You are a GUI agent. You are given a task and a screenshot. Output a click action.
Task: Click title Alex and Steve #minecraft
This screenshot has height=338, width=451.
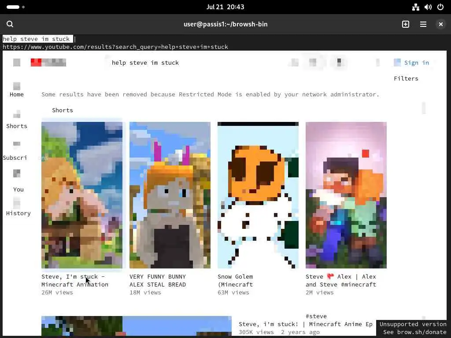coord(341,280)
